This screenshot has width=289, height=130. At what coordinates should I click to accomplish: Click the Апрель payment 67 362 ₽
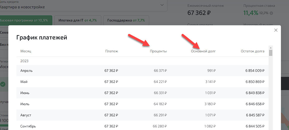coord(111,71)
